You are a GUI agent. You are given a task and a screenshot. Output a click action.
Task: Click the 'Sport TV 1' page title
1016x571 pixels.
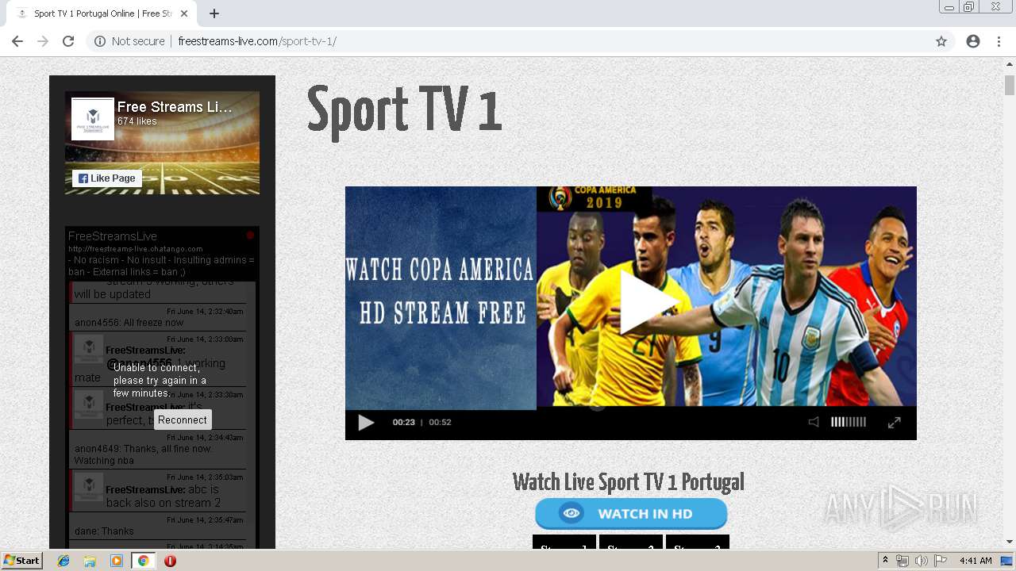click(405, 111)
